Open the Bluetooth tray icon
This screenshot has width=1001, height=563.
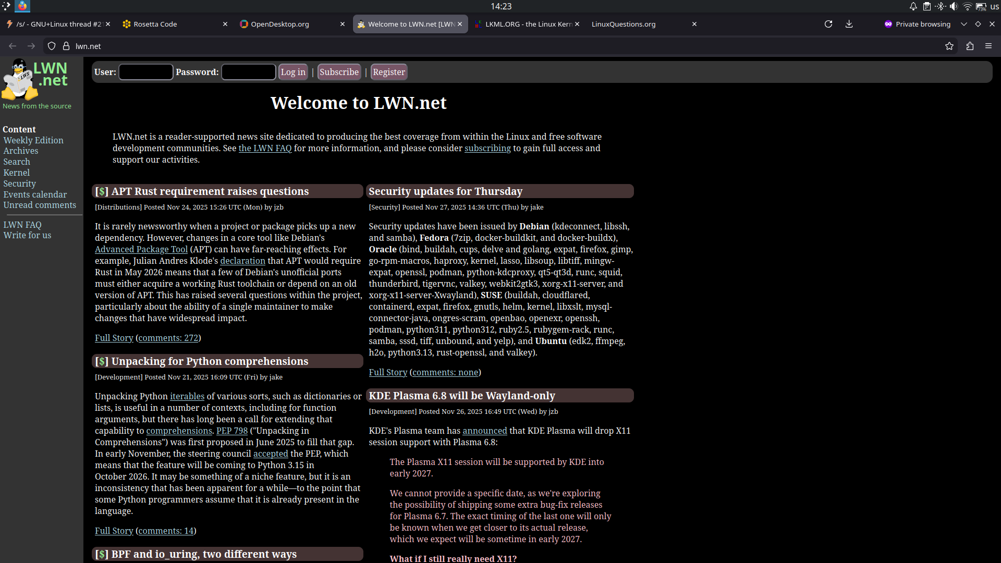coord(940,6)
